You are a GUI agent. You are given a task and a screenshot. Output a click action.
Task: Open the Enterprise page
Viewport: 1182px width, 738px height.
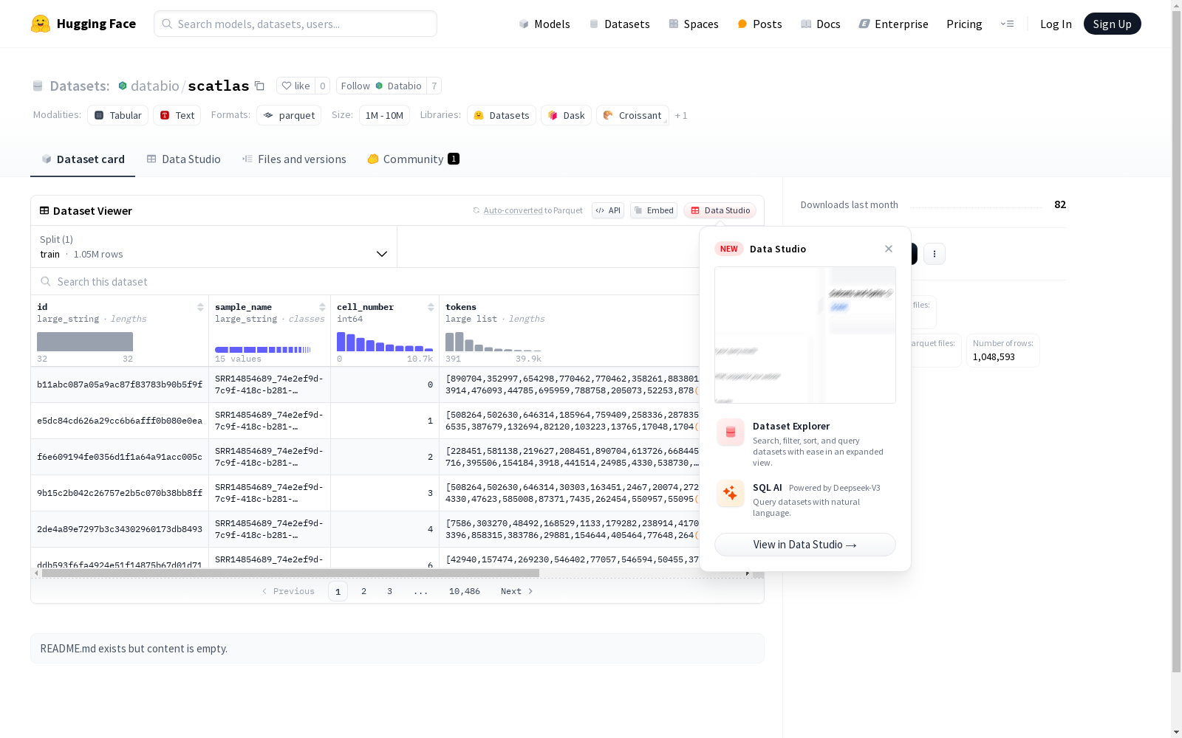pos(894,24)
